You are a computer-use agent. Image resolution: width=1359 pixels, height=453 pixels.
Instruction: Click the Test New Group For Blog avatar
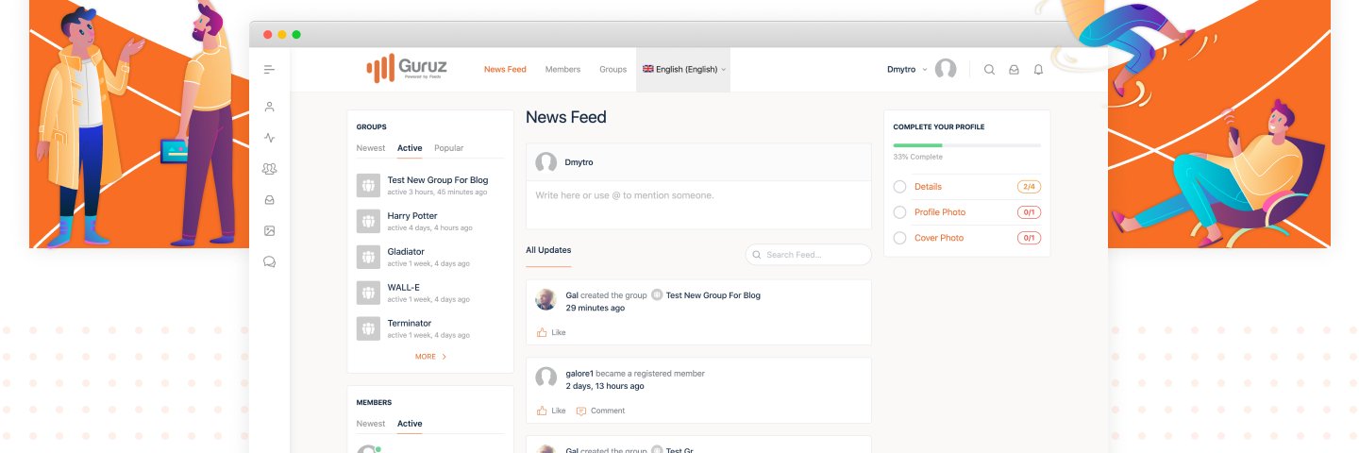(x=368, y=185)
